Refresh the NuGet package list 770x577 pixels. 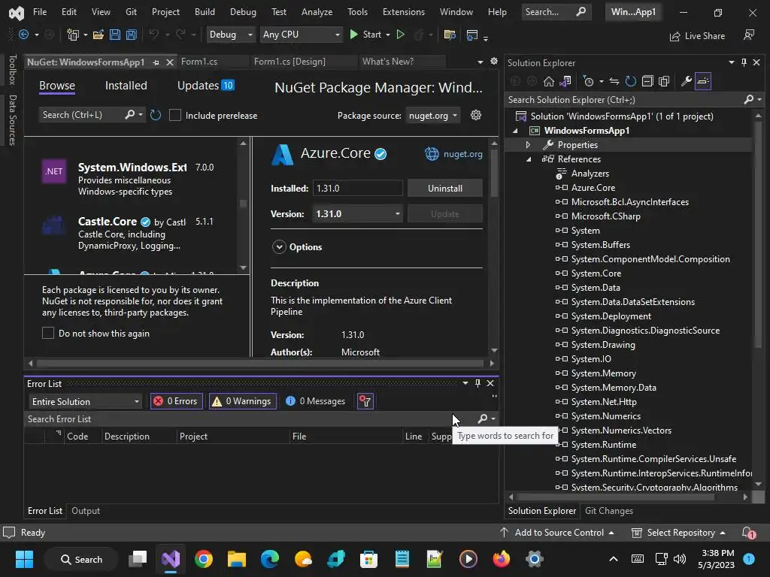pyautogui.click(x=156, y=115)
